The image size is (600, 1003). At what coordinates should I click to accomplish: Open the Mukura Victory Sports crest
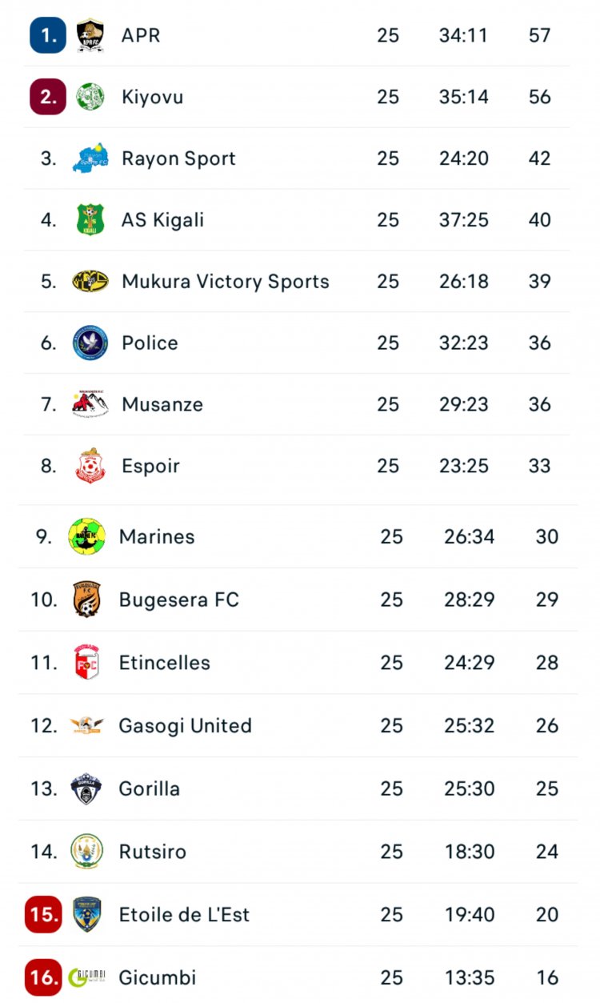90,281
